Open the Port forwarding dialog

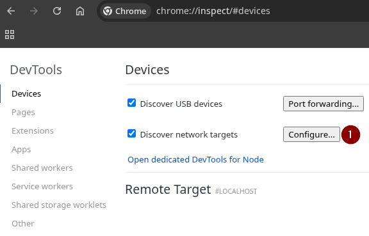324,104
